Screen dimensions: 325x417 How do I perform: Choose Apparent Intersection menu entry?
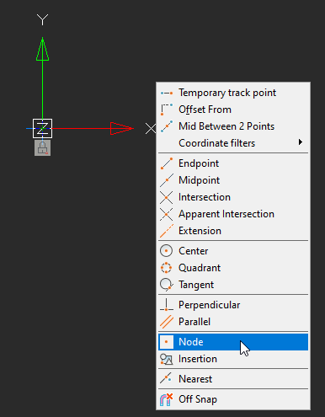coord(233,214)
